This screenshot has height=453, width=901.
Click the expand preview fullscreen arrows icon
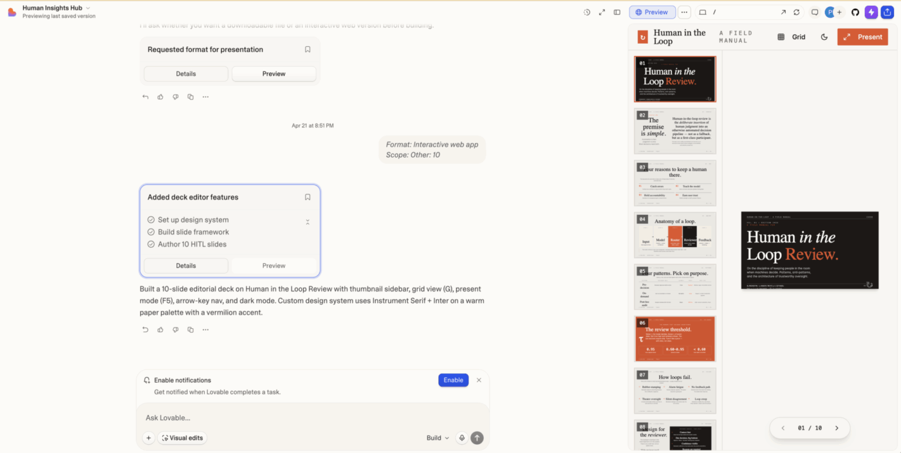coord(602,12)
